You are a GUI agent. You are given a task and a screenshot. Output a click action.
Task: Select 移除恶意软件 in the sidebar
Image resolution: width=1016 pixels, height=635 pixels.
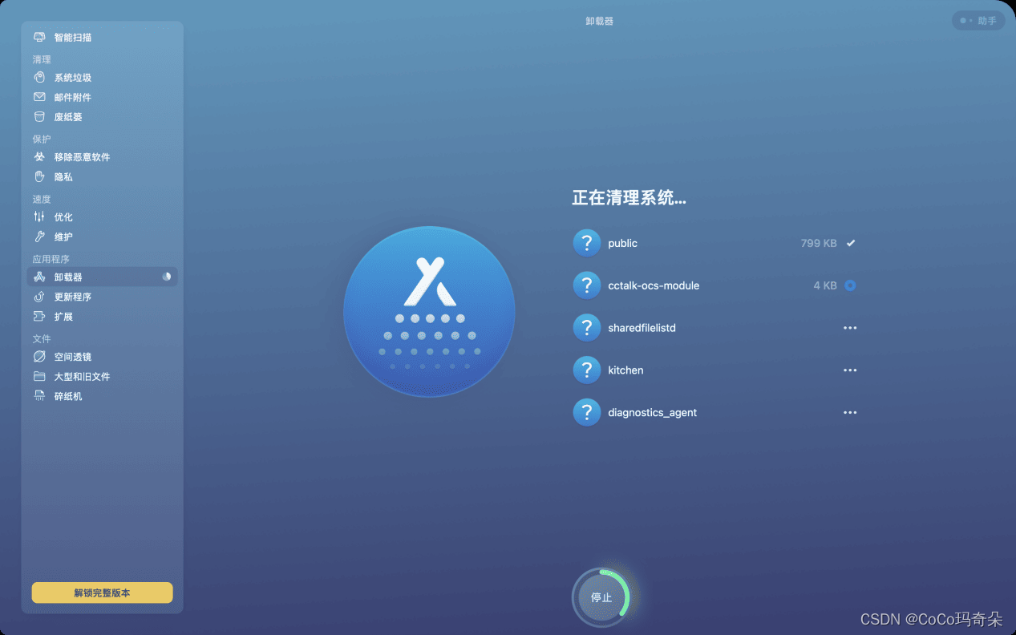[103, 157]
